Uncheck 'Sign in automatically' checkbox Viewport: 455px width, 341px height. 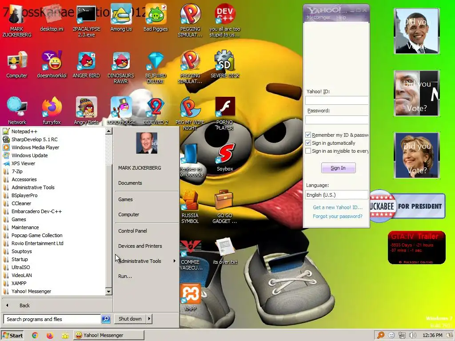[x=308, y=143]
